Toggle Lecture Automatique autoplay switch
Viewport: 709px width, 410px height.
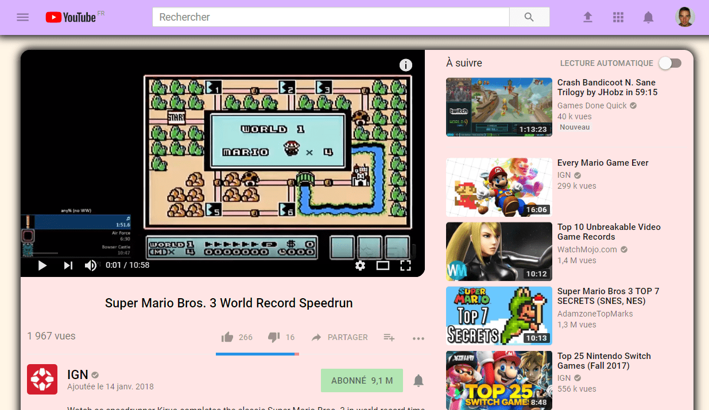670,63
